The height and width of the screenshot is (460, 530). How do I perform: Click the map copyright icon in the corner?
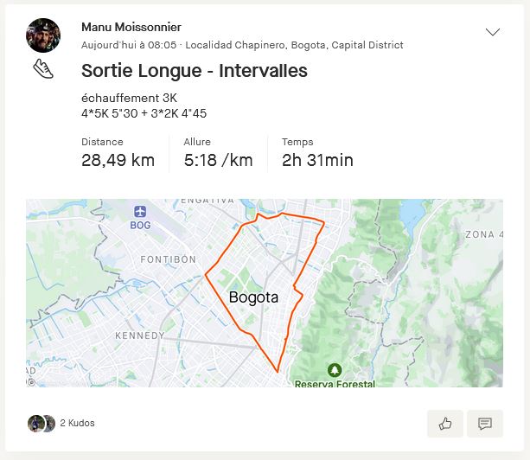(31, 381)
